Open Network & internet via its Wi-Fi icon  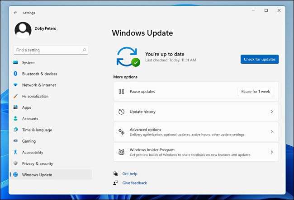15,85
